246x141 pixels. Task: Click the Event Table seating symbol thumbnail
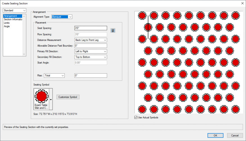pyautogui.click(x=41, y=99)
